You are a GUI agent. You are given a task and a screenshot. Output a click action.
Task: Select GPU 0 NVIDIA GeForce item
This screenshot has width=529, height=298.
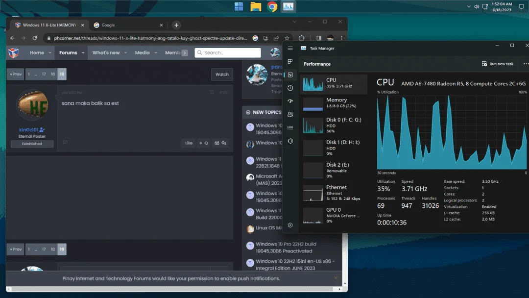pos(334,215)
